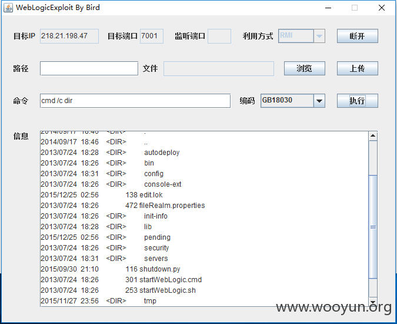
Task: Select the startWebLogic.cmd file line
Action: click(x=121, y=280)
